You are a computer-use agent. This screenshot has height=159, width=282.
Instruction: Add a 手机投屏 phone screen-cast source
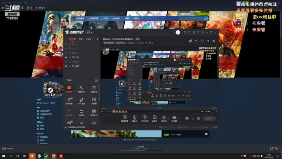click(x=145, y=119)
